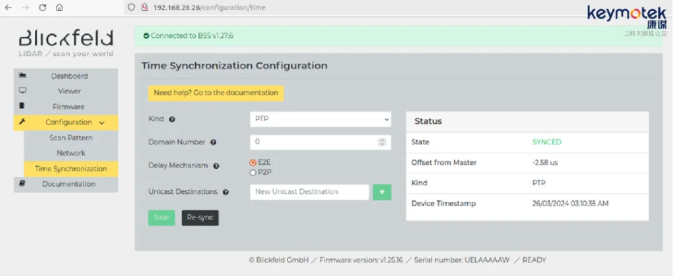
Task: Collapse the Configuration menu
Action: pyautogui.click(x=66, y=122)
